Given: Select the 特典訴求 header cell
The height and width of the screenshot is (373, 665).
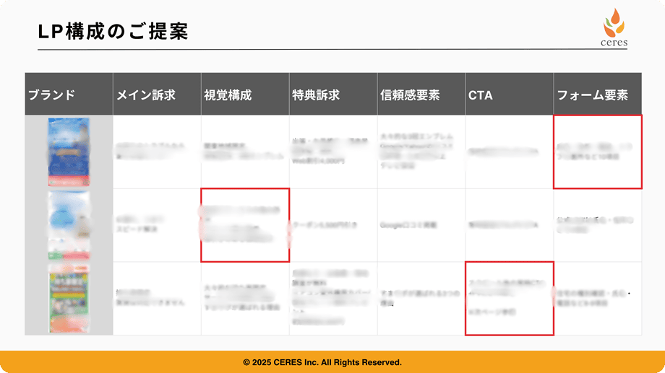Looking at the screenshot, I should [x=316, y=95].
